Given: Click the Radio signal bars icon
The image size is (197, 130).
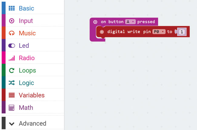Looking at the screenshot, I should [12, 58].
